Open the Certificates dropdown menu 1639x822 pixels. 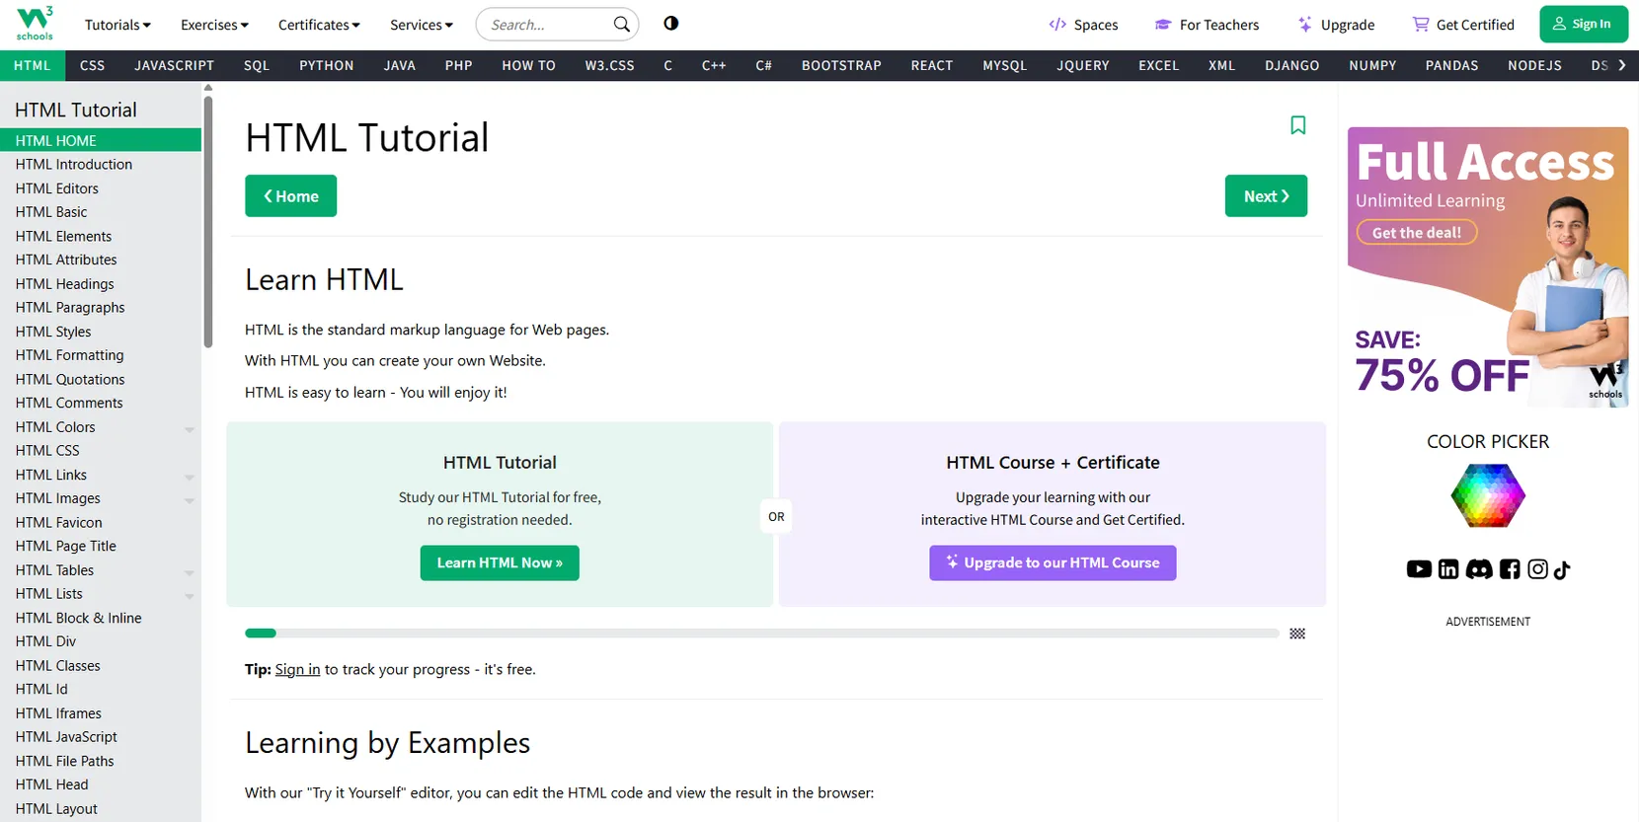(319, 25)
